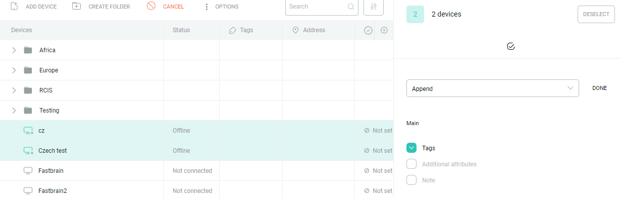Expand the RCIS folder
The width and height of the screenshot is (621, 199).
click(14, 90)
